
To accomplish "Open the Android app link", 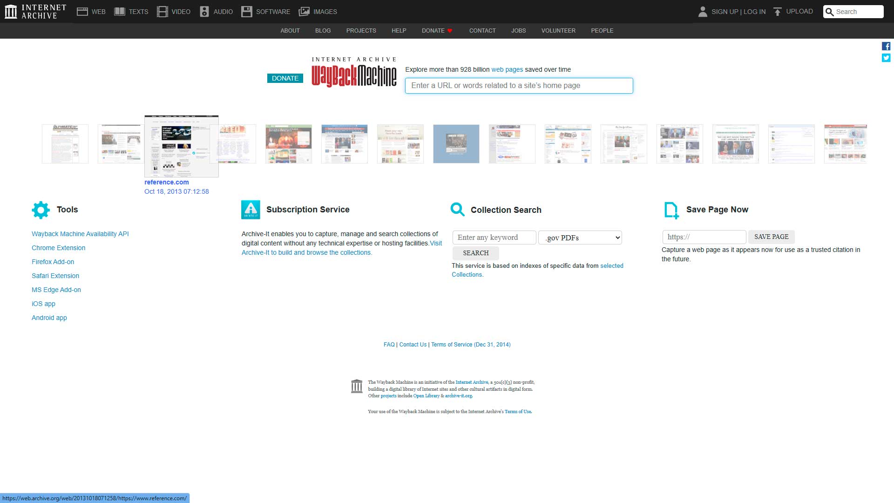I will (49, 318).
